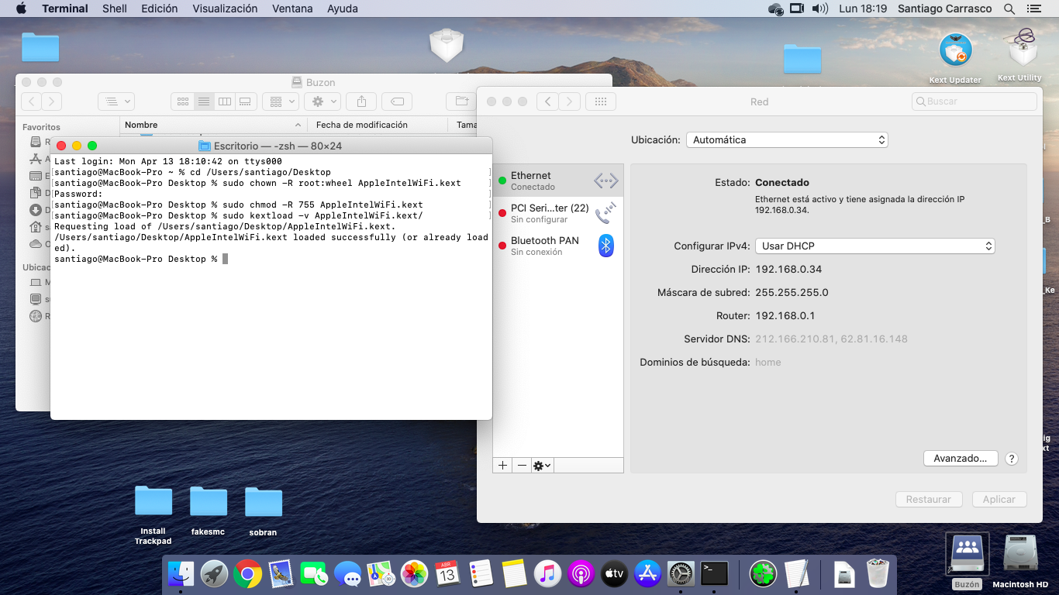Select Bluetooth PAN in the services list
Image resolution: width=1059 pixels, height=595 pixels.
click(x=557, y=246)
